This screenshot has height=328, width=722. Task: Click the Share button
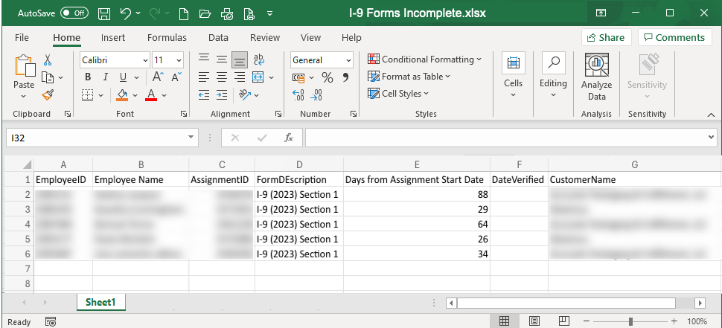606,38
